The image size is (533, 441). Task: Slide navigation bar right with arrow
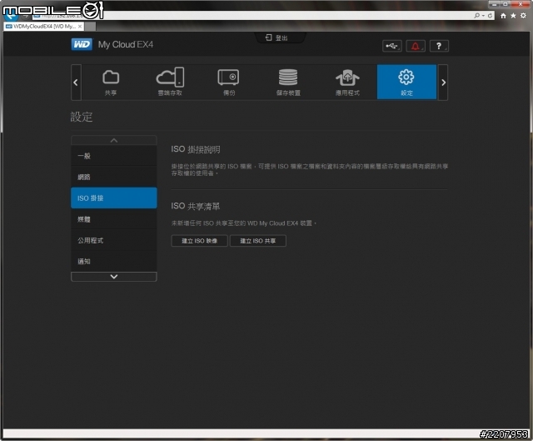(443, 83)
